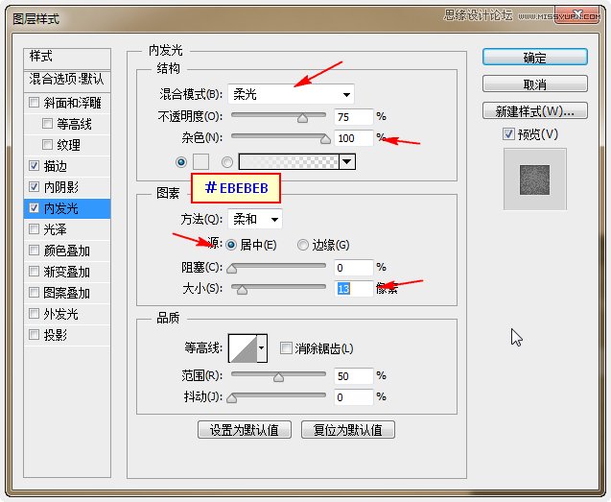Select the gradient radio button

point(227,162)
